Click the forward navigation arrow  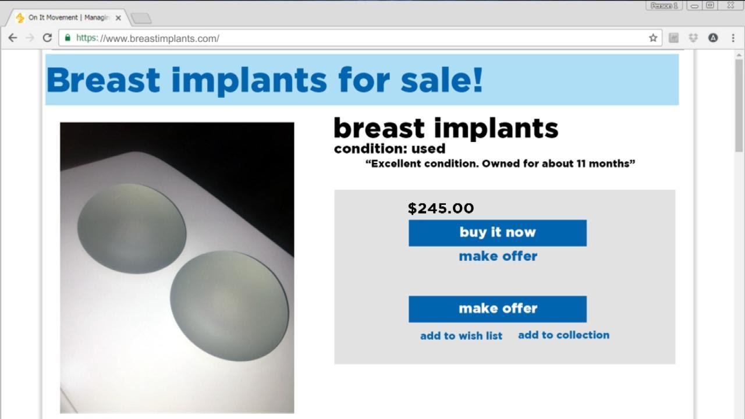coord(30,38)
